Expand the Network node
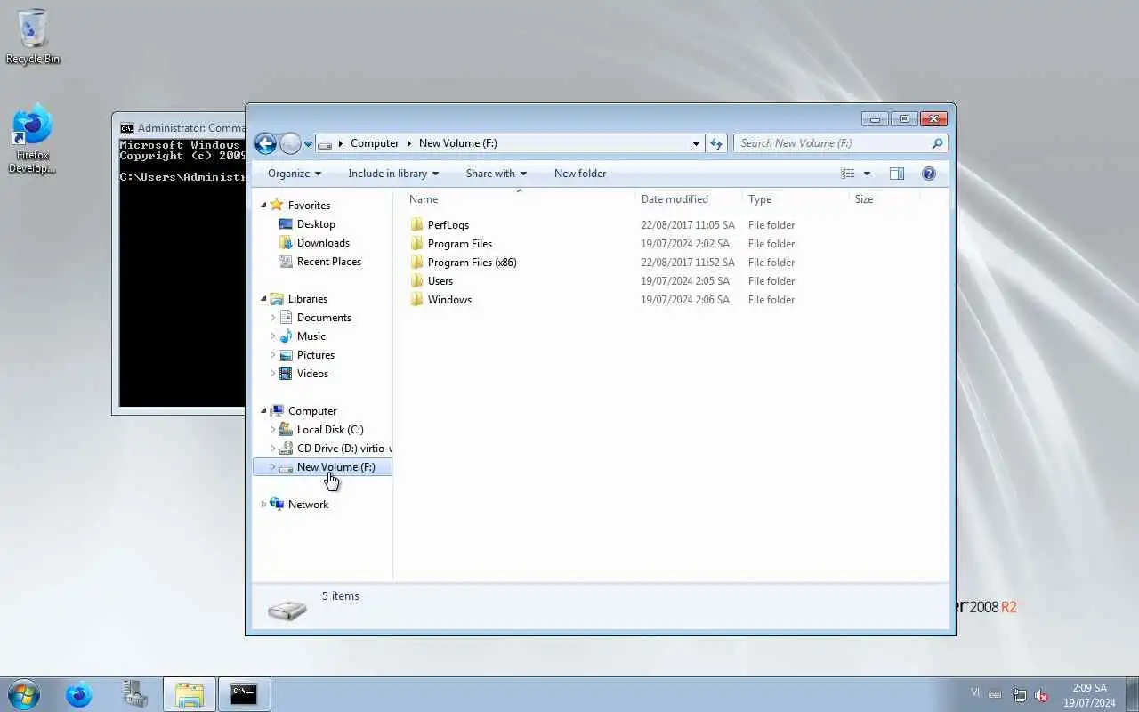Image resolution: width=1139 pixels, height=712 pixels. tap(263, 505)
